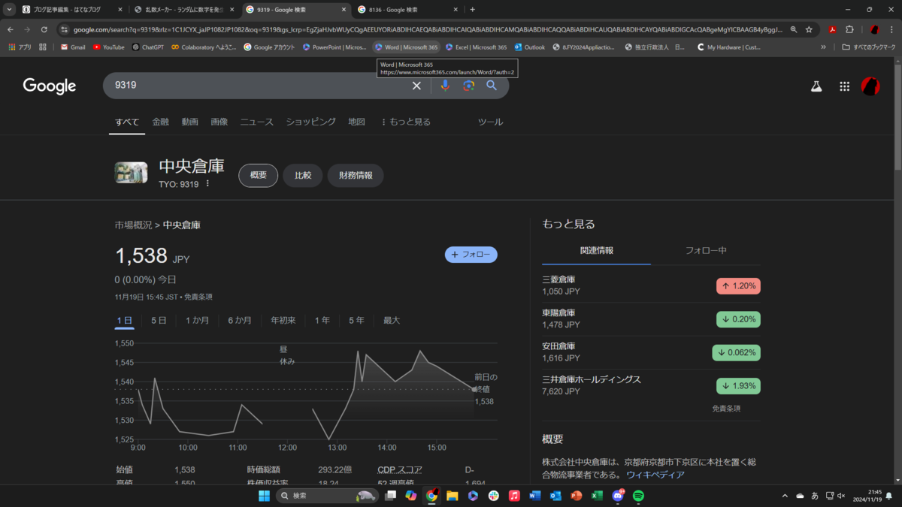Switch to はてなブログ browser tab
The image size is (902, 507).
point(71,10)
